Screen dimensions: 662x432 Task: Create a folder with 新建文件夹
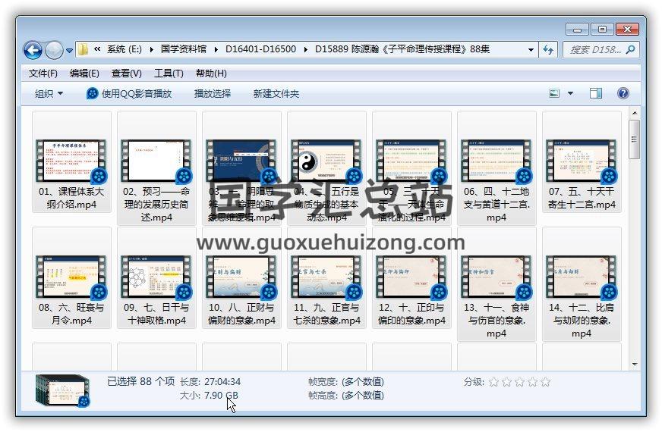pos(276,93)
